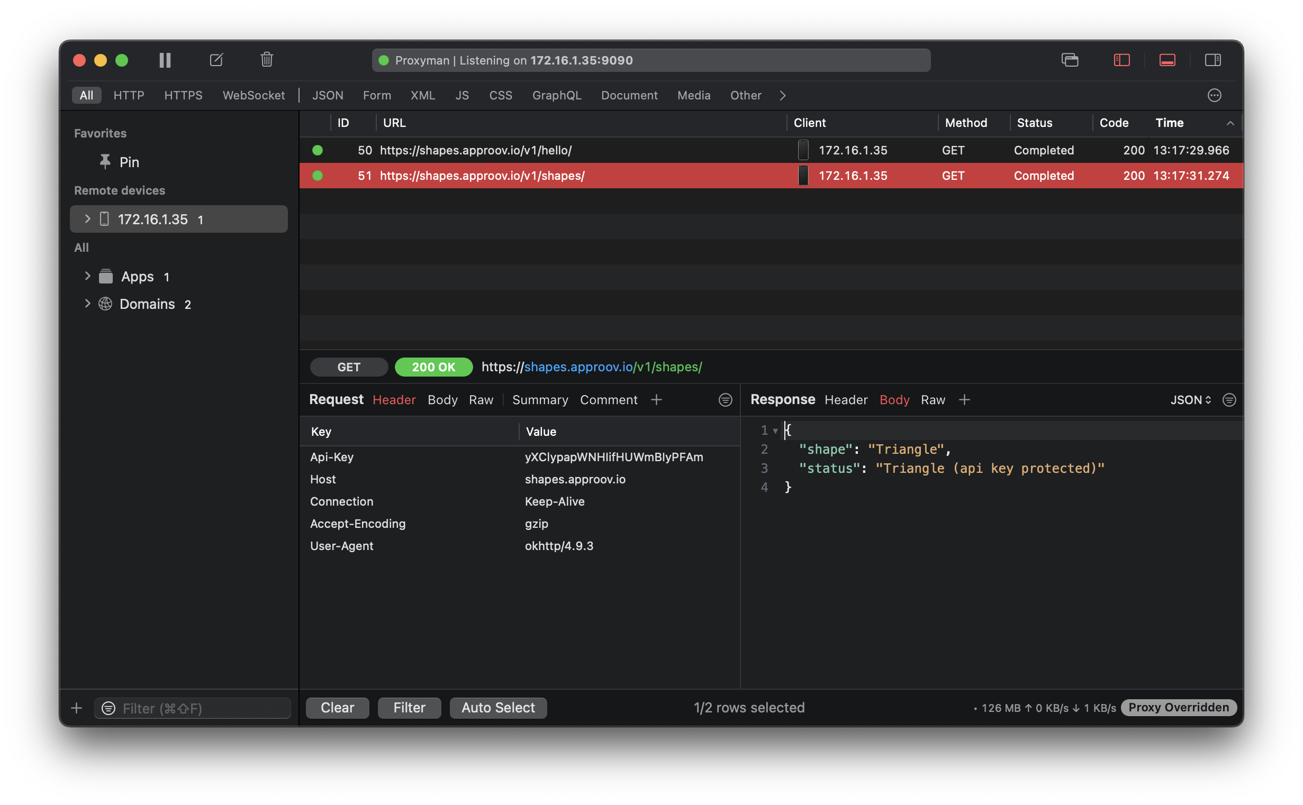The image size is (1303, 805).
Task: Expand the Domains tree item
Action: 88,304
